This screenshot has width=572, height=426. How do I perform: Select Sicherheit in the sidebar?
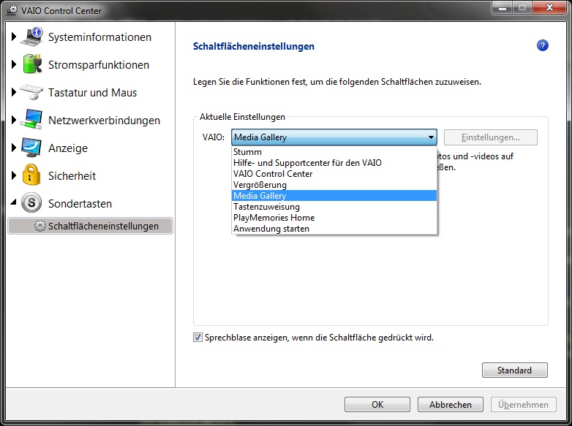72,175
